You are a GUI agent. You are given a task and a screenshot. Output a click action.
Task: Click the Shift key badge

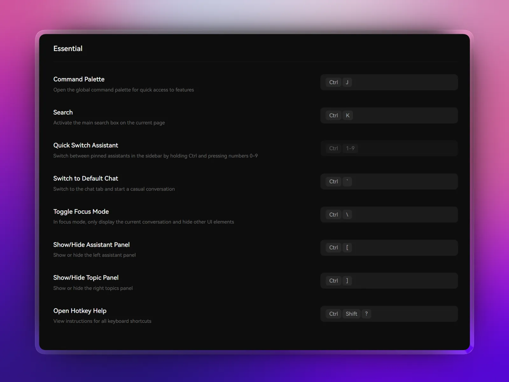(x=351, y=314)
